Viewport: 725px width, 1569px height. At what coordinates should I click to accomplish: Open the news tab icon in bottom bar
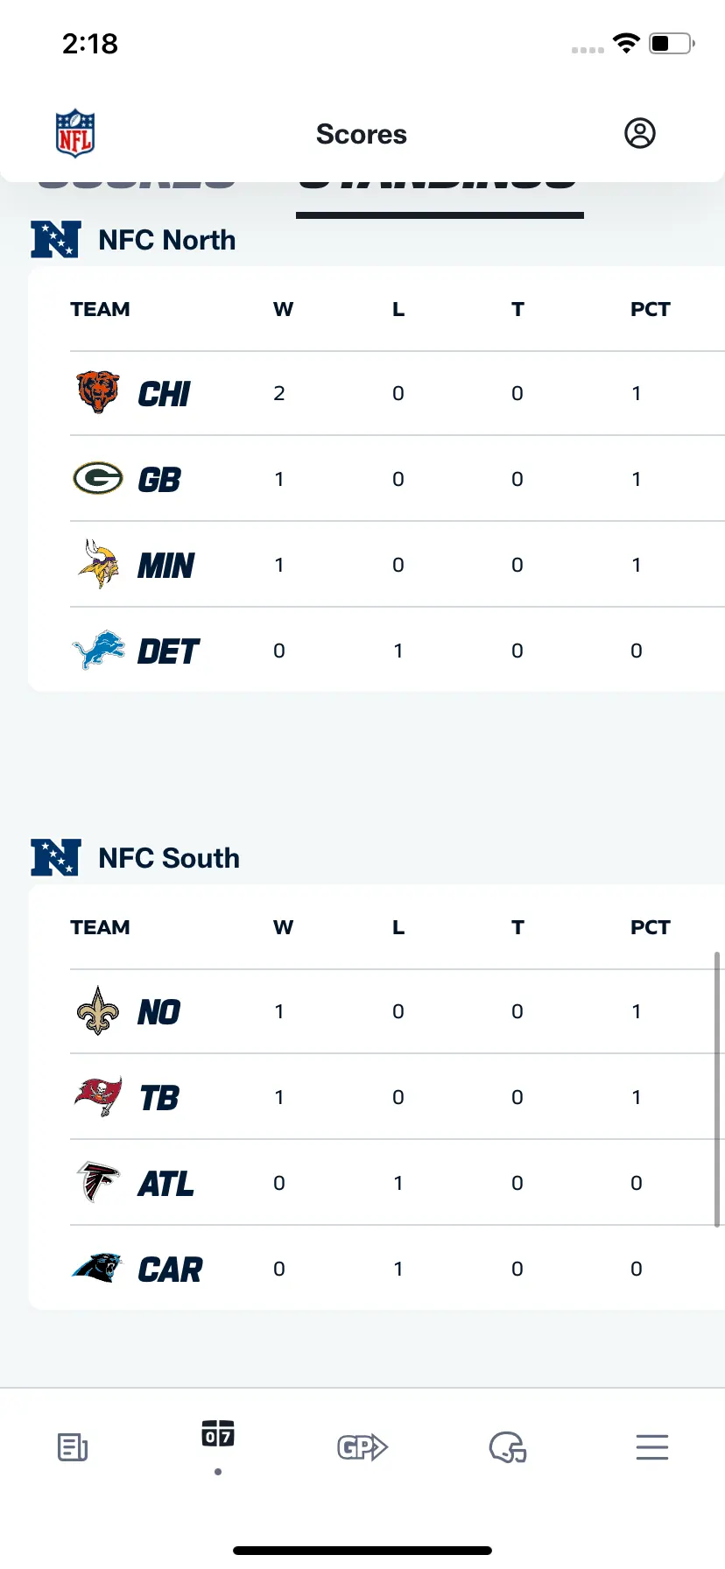click(73, 1447)
